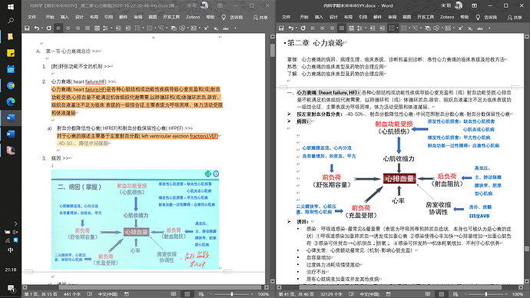The image size is (530, 298).
Task: Redo action in right Word window
Action: click(x=303, y=28)
